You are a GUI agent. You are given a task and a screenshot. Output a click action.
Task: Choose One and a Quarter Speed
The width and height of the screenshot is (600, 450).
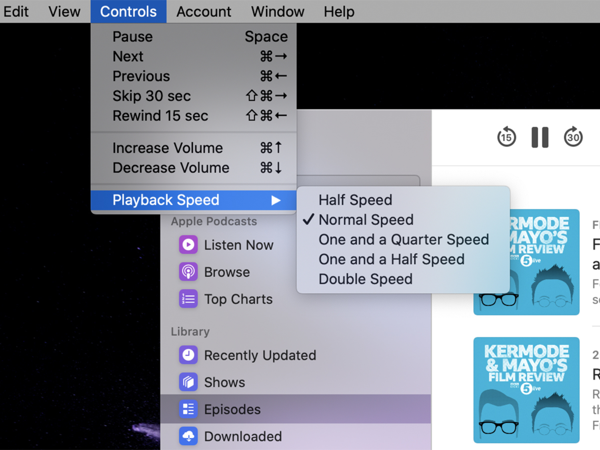point(404,239)
